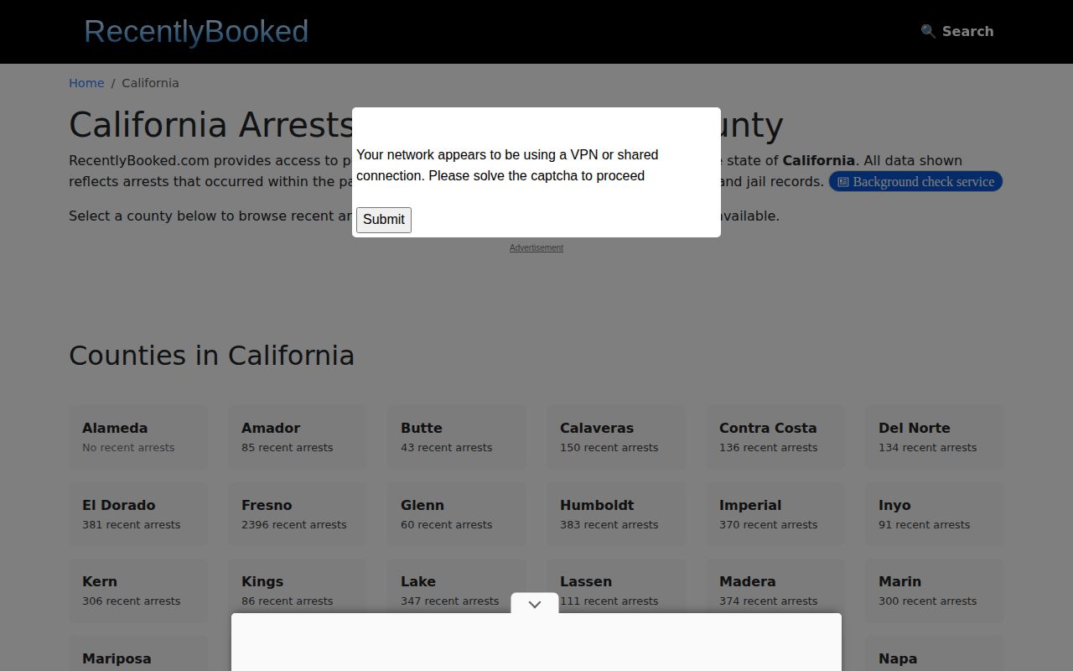This screenshot has height=671, width=1073.
Task: Open Background check service badge
Action: 915,182
